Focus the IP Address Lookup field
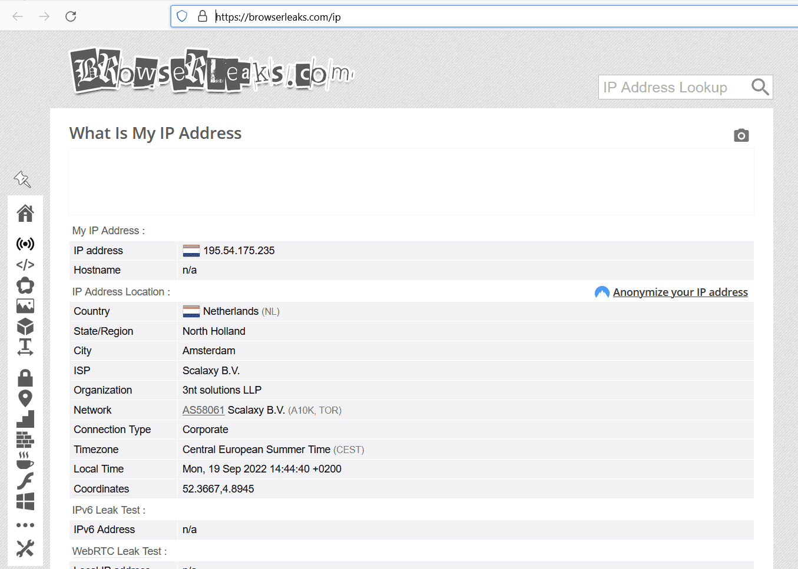Image resolution: width=798 pixels, height=569 pixels. tap(671, 87)
